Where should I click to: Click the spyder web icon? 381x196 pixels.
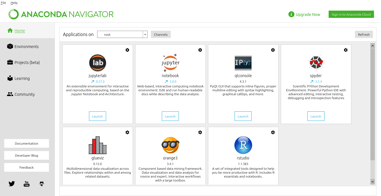pos(316,63)
